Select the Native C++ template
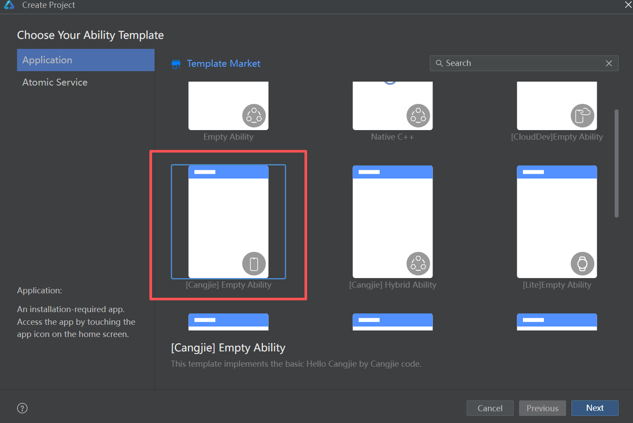The height and width of the screenshot is (423, 633). point(393,106)
